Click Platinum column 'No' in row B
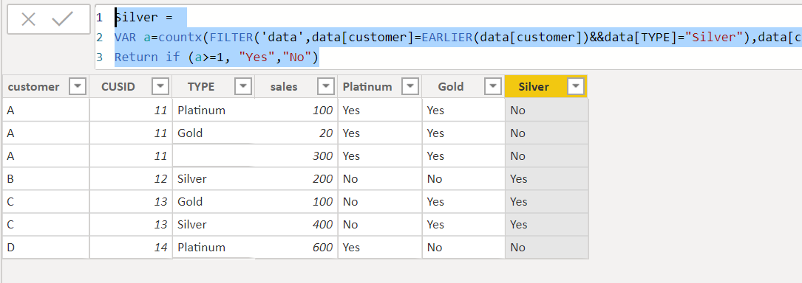 coord(380,179)
